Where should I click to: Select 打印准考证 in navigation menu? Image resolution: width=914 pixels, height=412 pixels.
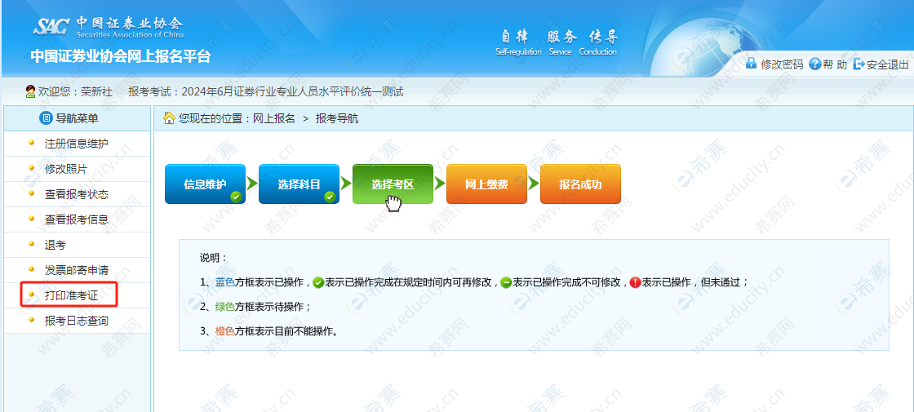(71, 295)
